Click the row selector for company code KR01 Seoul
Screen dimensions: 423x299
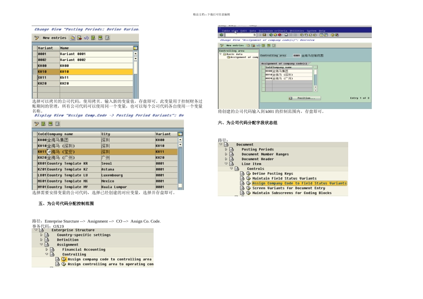click(35, 164)
